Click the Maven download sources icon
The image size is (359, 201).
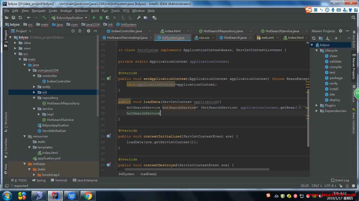(x=328, y=38)
